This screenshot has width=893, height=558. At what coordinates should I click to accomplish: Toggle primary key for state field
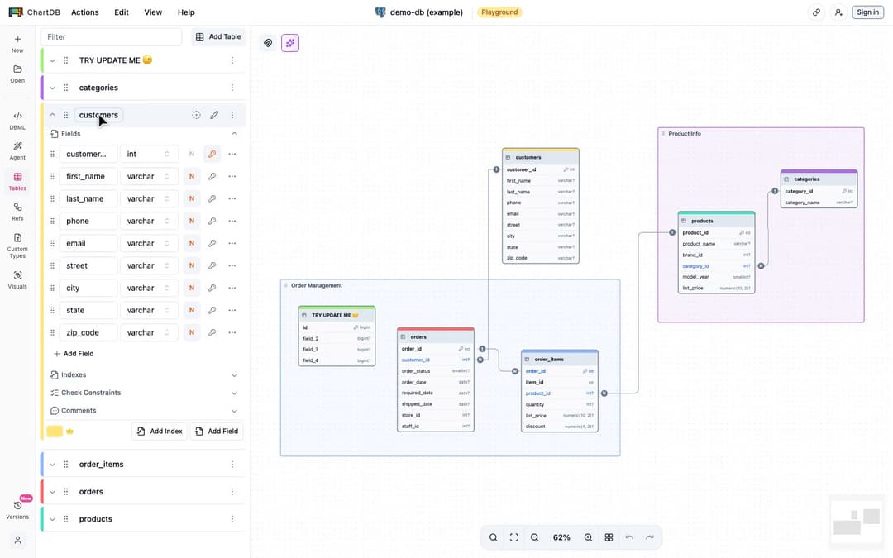(x=212, y=310)
